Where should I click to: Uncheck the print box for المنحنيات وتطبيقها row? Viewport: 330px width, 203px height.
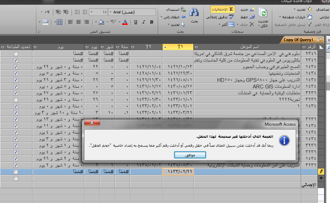pyautogui.click(x=16, y=73)
